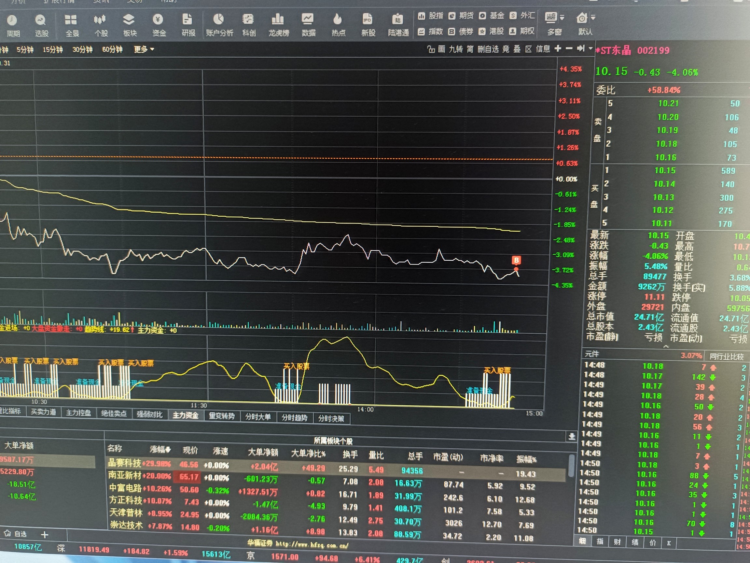Add a new watchlist tab with plus
Screen dimensions: 750x563
click(x=44, y=535)
